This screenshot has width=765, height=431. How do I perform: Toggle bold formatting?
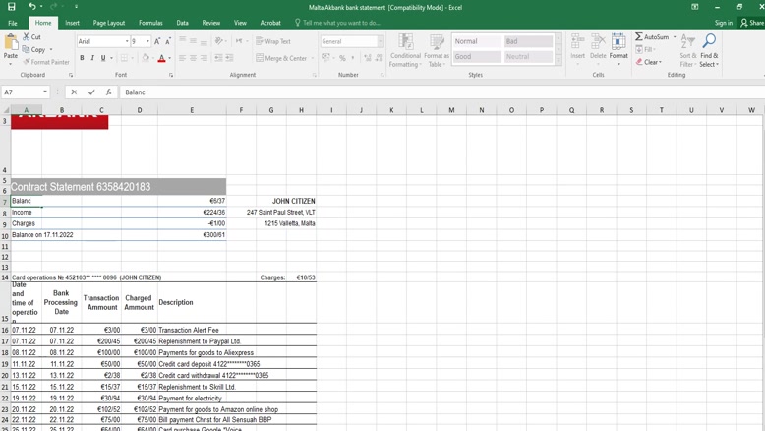[x=82, y=58]
